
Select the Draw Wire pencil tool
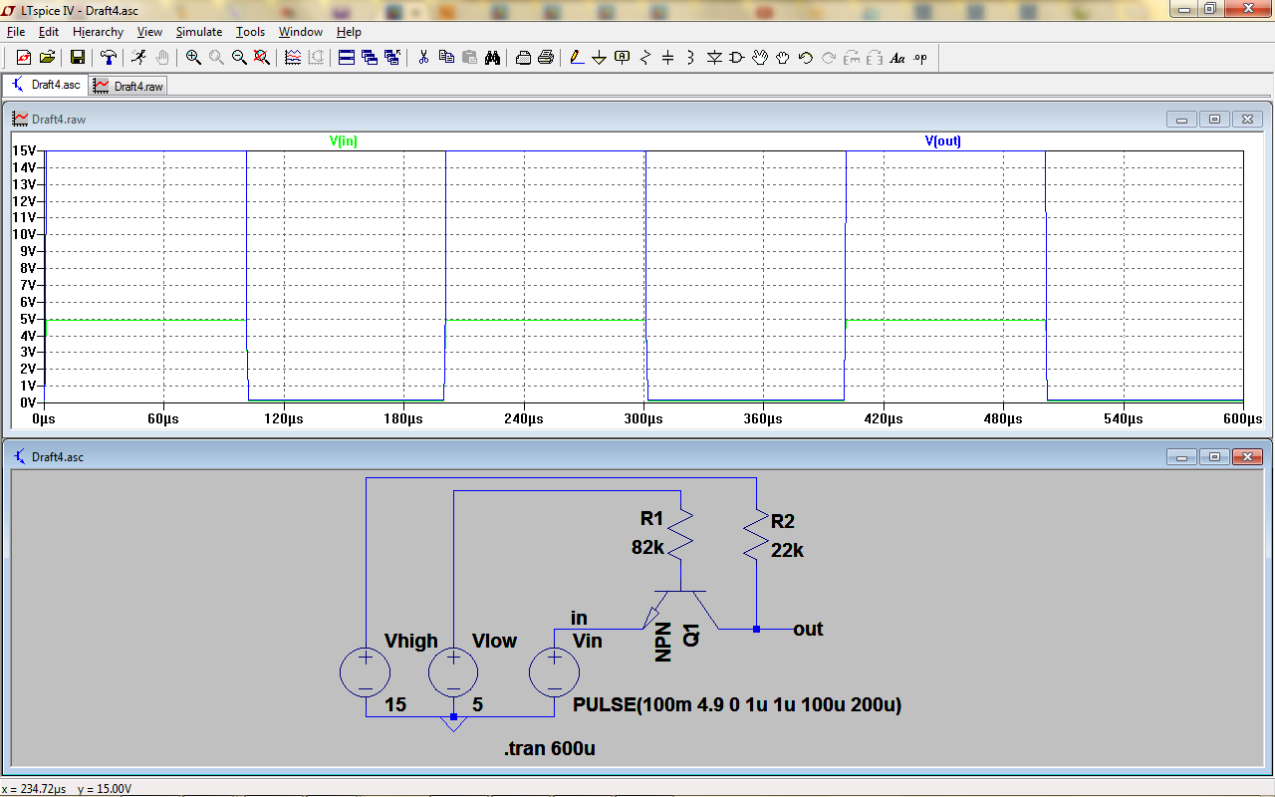(576, 58)
